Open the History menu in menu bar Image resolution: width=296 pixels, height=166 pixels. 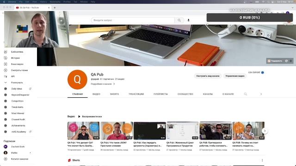click(43, 2)
